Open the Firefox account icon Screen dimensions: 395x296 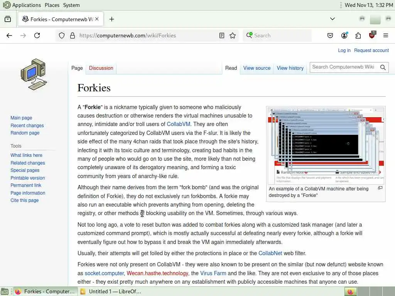point(344,35)
